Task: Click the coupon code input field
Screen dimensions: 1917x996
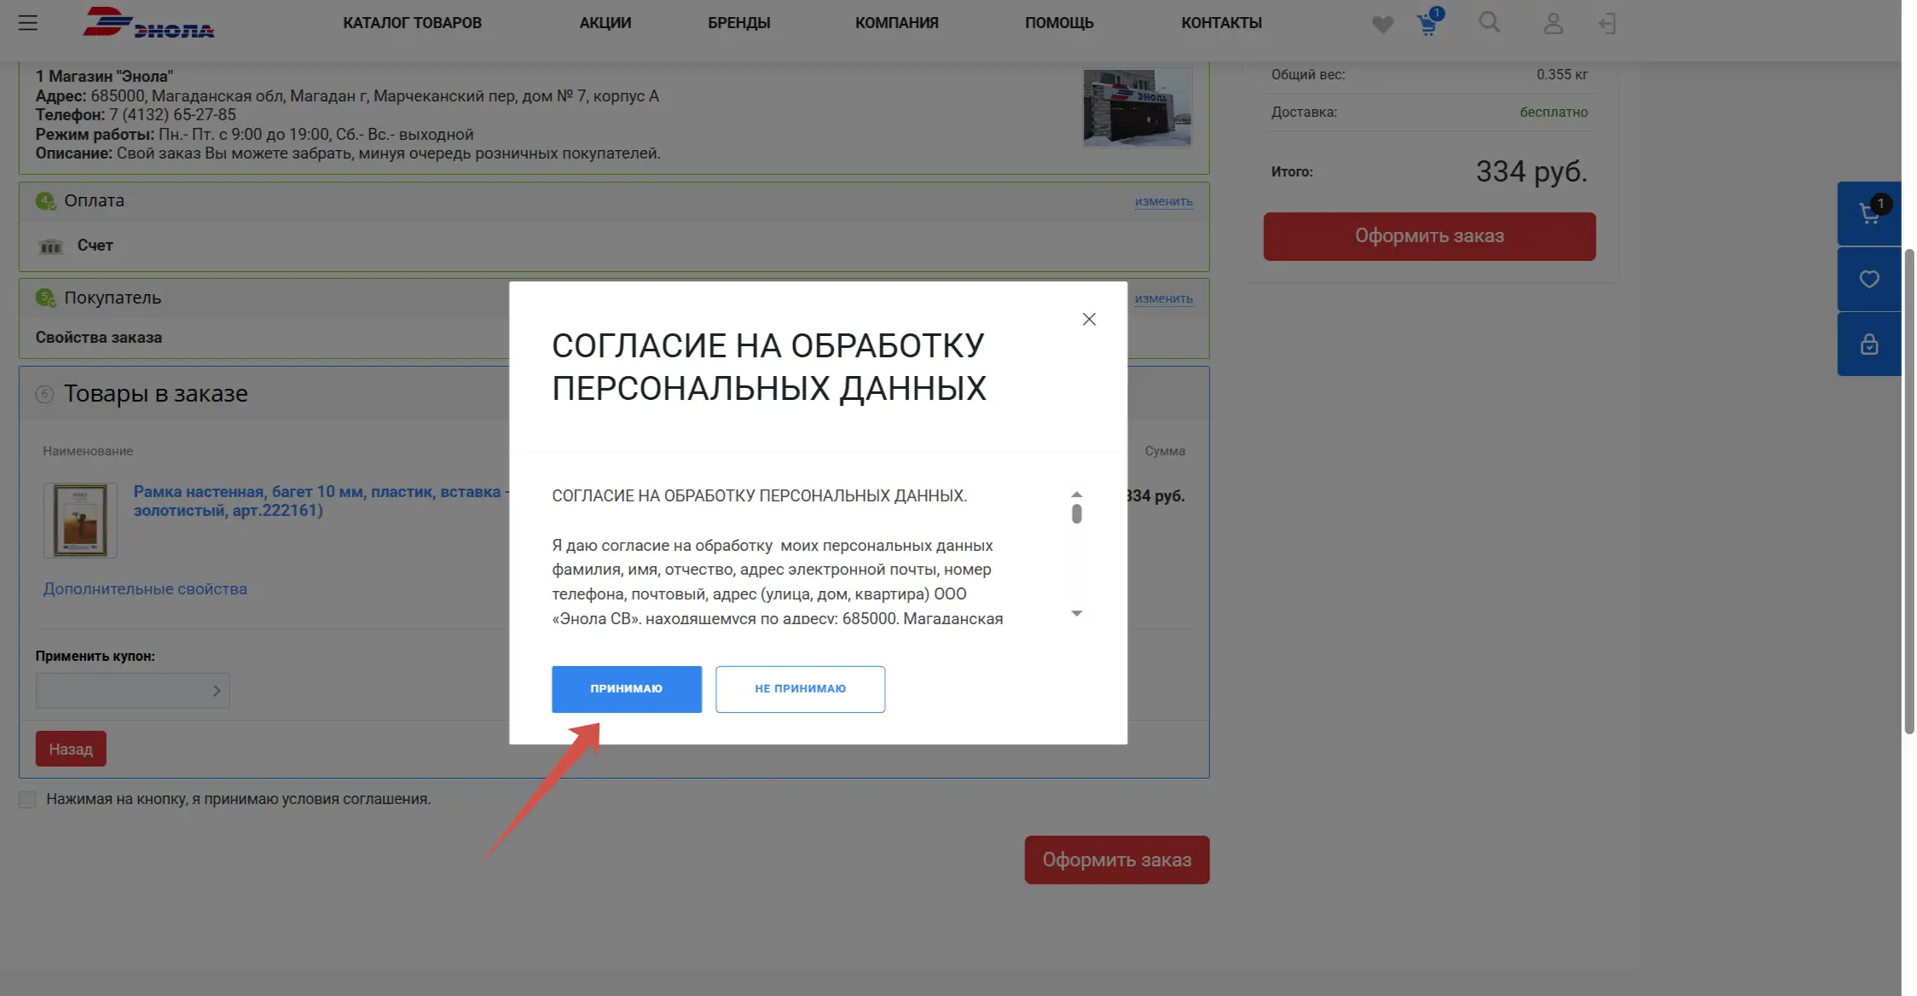Action: click(121, 691)
